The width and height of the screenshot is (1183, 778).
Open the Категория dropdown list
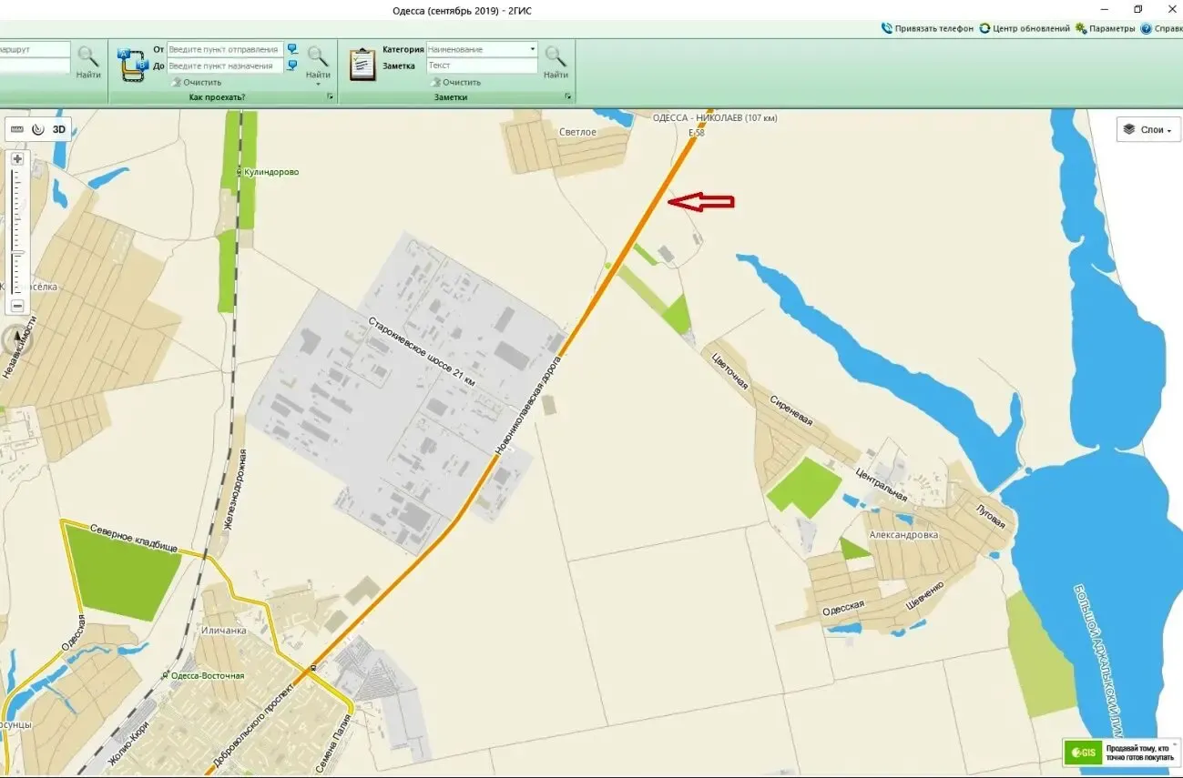[532, 49]
